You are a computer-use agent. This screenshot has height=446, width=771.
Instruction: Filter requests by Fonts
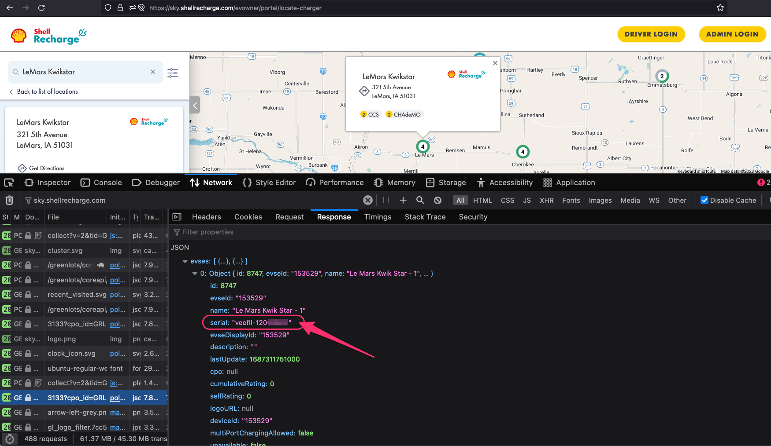(571, 200)
